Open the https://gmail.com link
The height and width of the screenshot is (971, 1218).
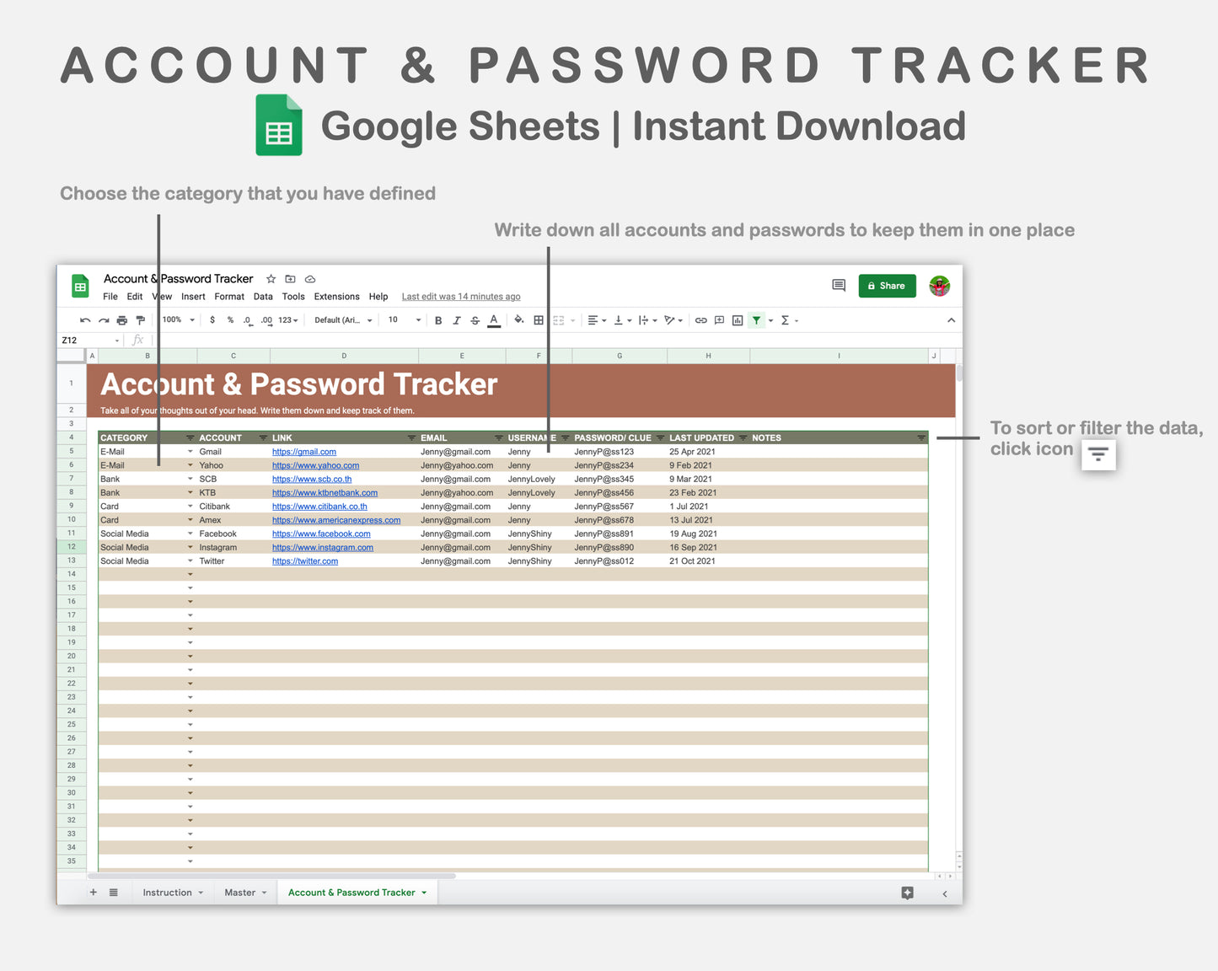pos(304,452)
